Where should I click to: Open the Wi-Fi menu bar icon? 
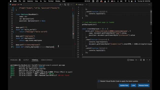tap(125, 1)
